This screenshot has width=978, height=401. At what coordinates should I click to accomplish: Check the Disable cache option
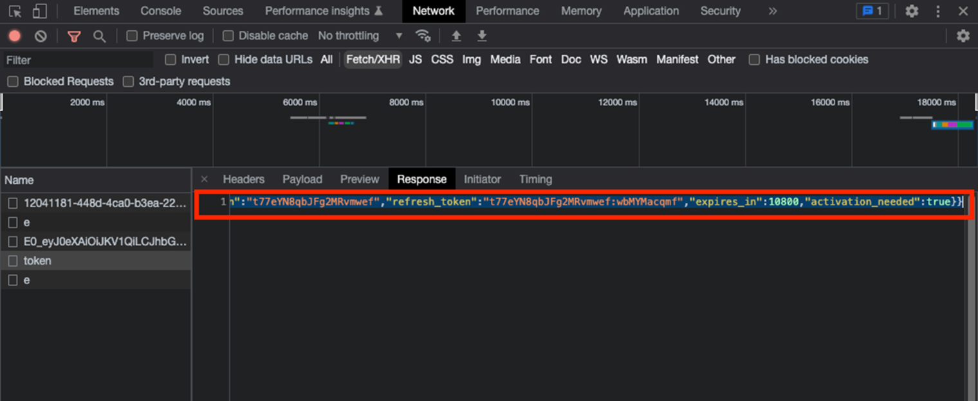coord(228,36)
